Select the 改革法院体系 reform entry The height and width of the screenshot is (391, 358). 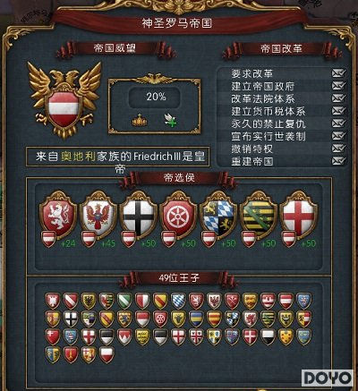click(282, 98)
